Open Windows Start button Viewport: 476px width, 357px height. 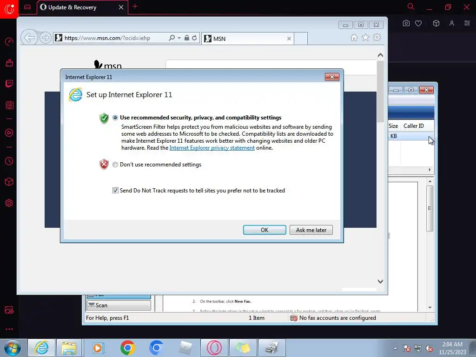(x=13, y=348)
